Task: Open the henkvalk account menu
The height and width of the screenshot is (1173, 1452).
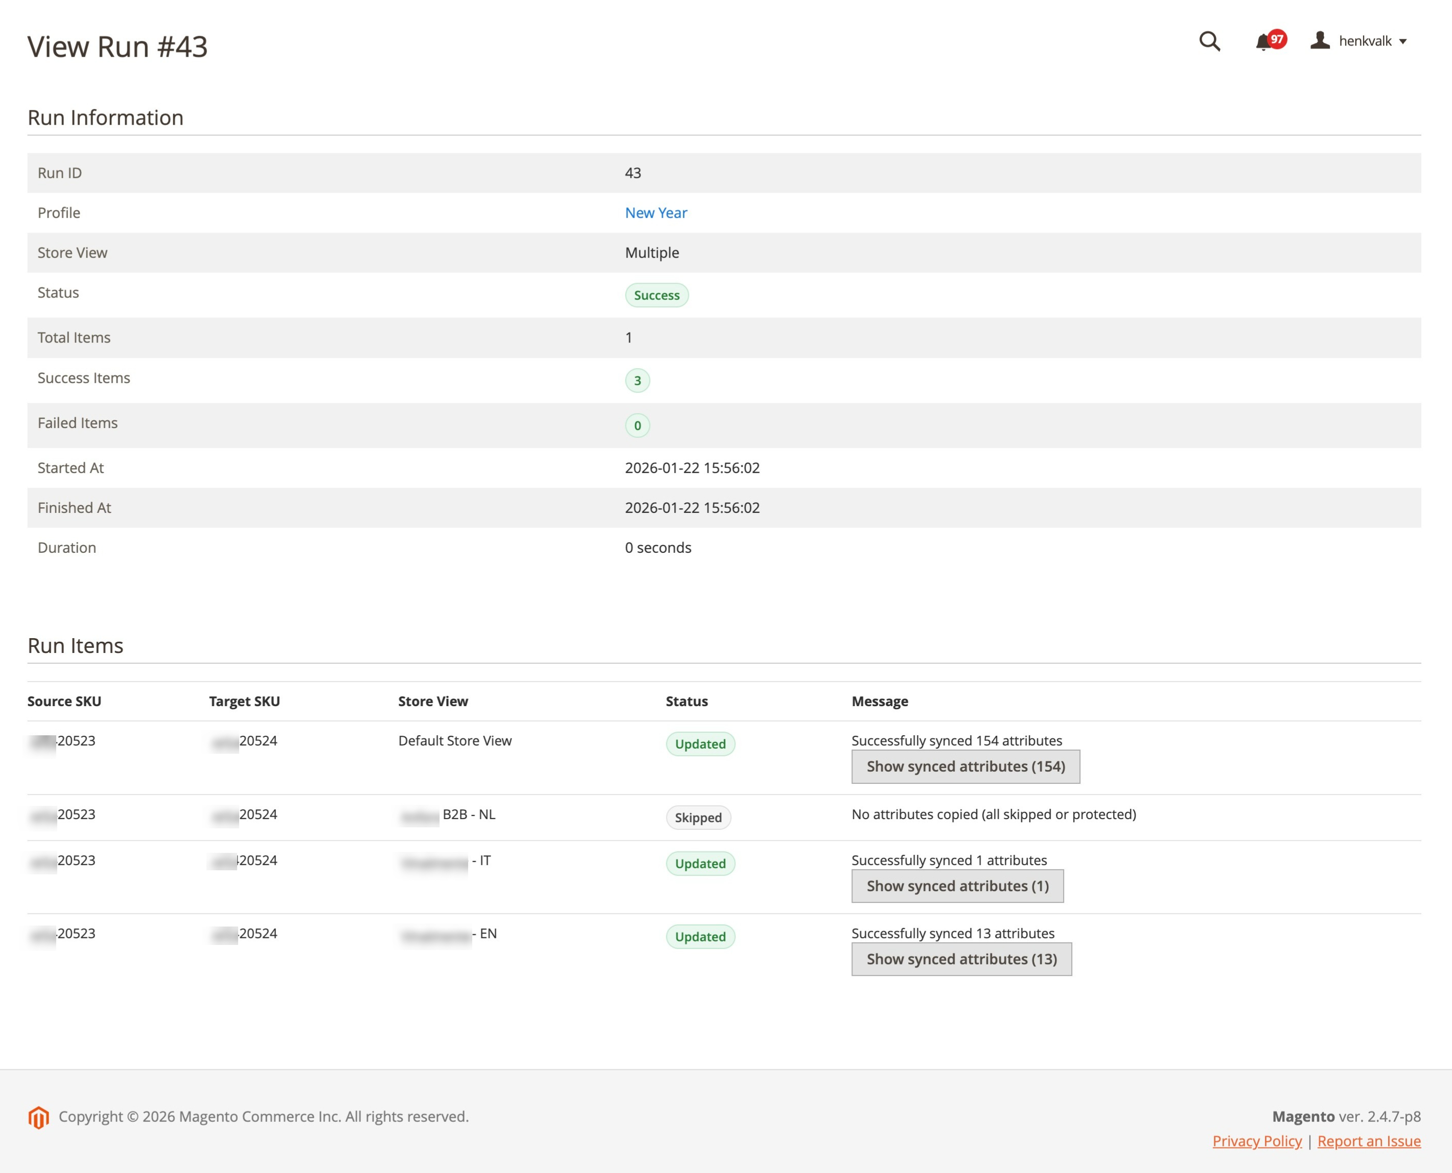Action: (x=1364, y=41)
